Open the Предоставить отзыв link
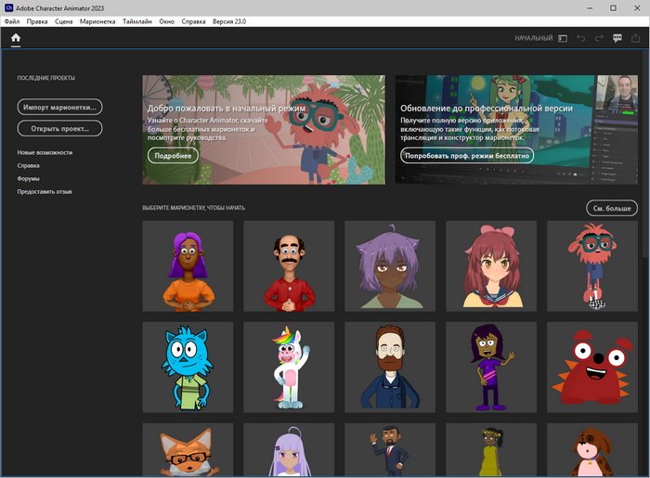Screen dimensions: 650x478 click(45, 192)
